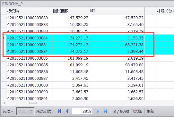
Task: Click the 标识码 column header
Action: pyautogui.click(x=29, y=11)
